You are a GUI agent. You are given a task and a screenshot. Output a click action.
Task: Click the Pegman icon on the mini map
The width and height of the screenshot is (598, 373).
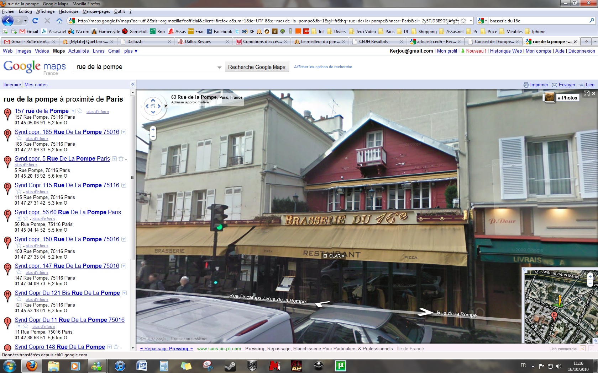(x=560, y=301)
